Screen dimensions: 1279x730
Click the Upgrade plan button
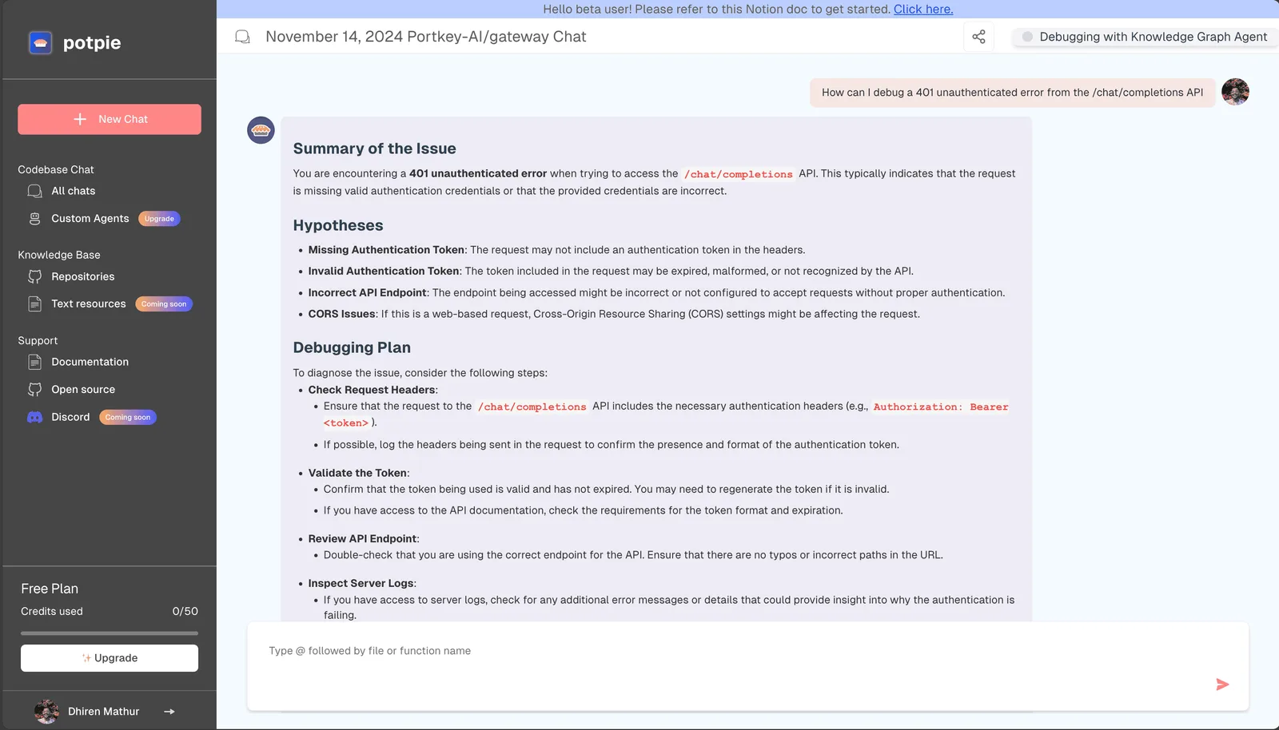point(110,658)
